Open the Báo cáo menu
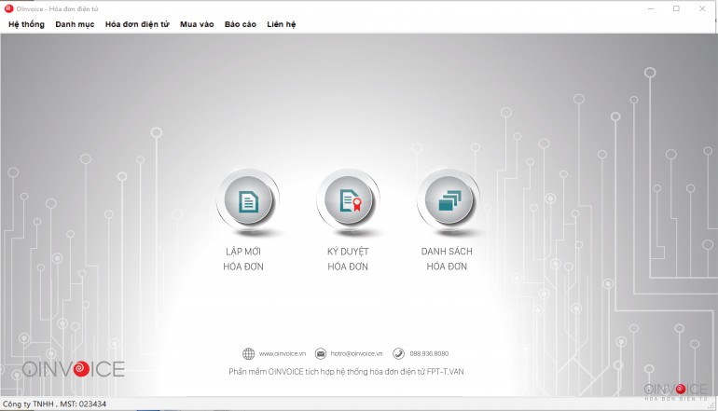Screen dimensions: 718x411 pos(240,24)
